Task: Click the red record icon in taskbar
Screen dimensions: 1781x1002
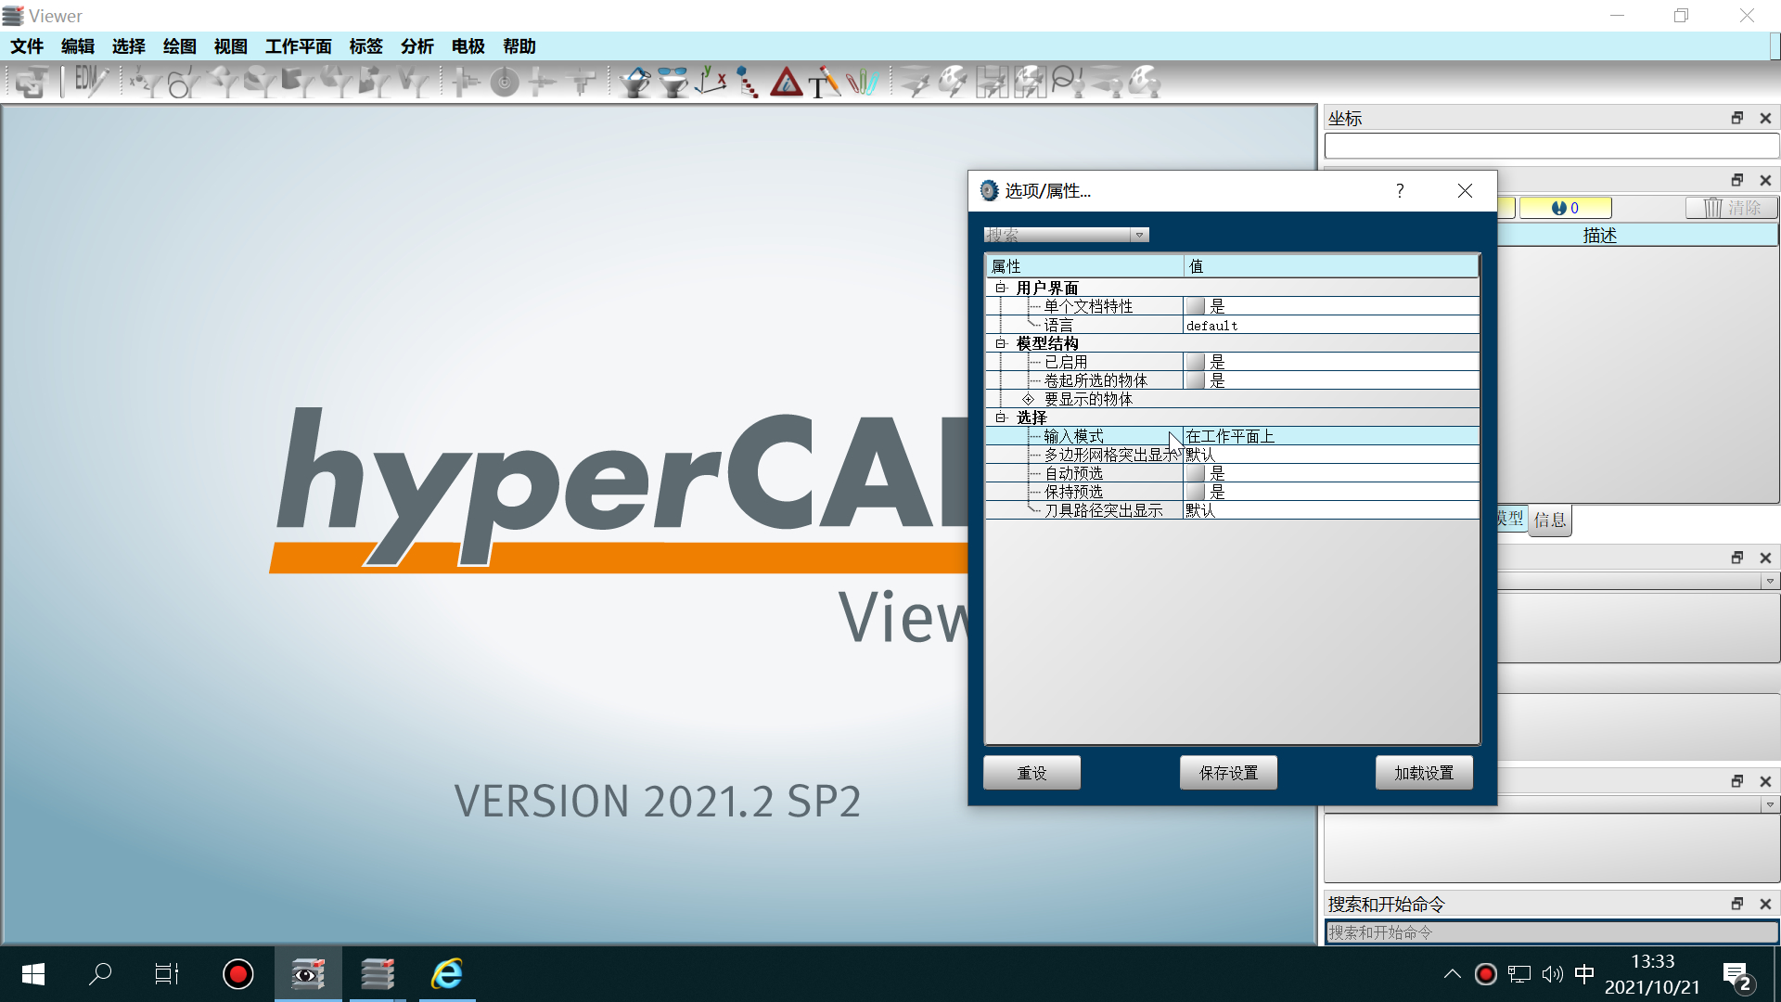Action: [238, 974]
